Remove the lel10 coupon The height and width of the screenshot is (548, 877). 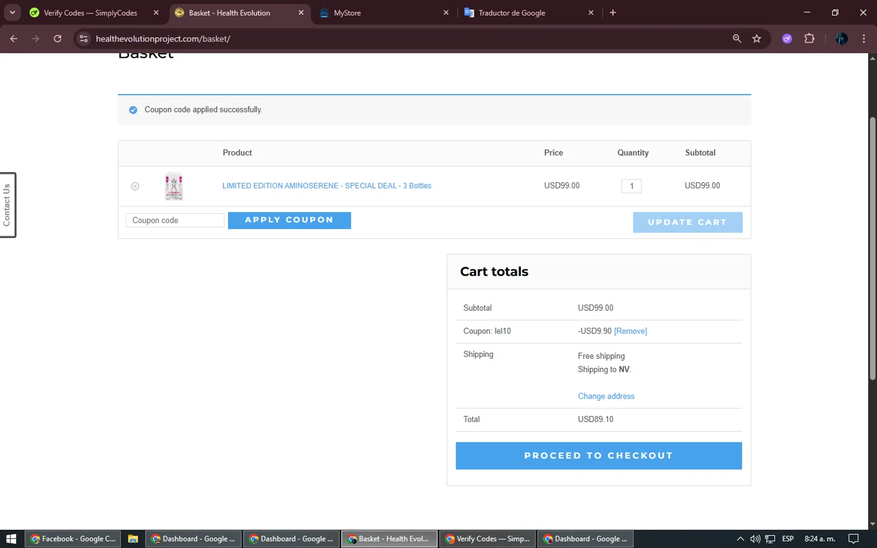pyautogui.click(x=630, y=331)
